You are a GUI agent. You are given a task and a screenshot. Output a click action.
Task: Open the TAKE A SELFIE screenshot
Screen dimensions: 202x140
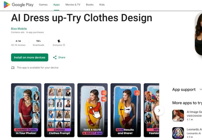pos(93,110)
